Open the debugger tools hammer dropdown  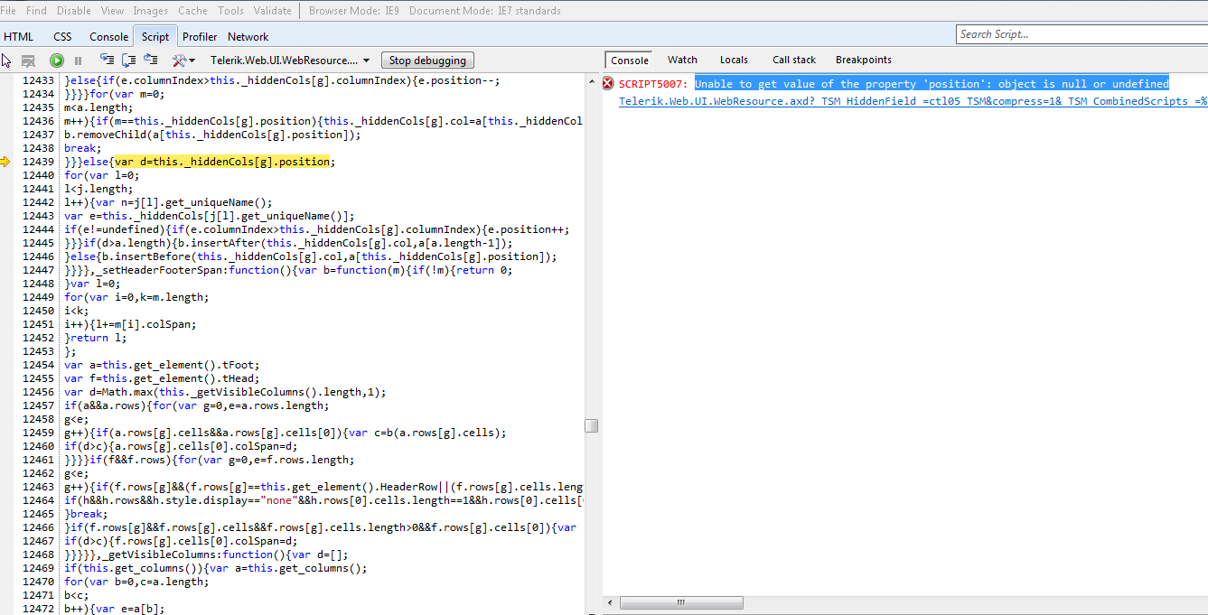[183, 61]
